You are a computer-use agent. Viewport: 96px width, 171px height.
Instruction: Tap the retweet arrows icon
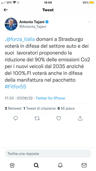(x=37, y=118)
